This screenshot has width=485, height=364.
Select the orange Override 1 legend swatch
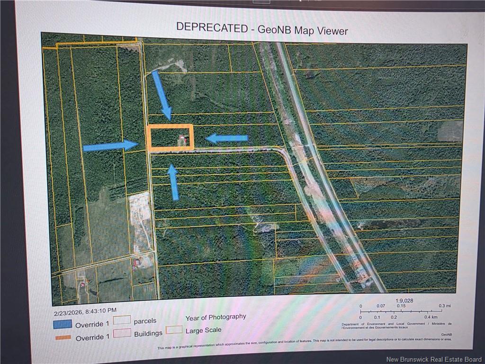pos(63,338)
